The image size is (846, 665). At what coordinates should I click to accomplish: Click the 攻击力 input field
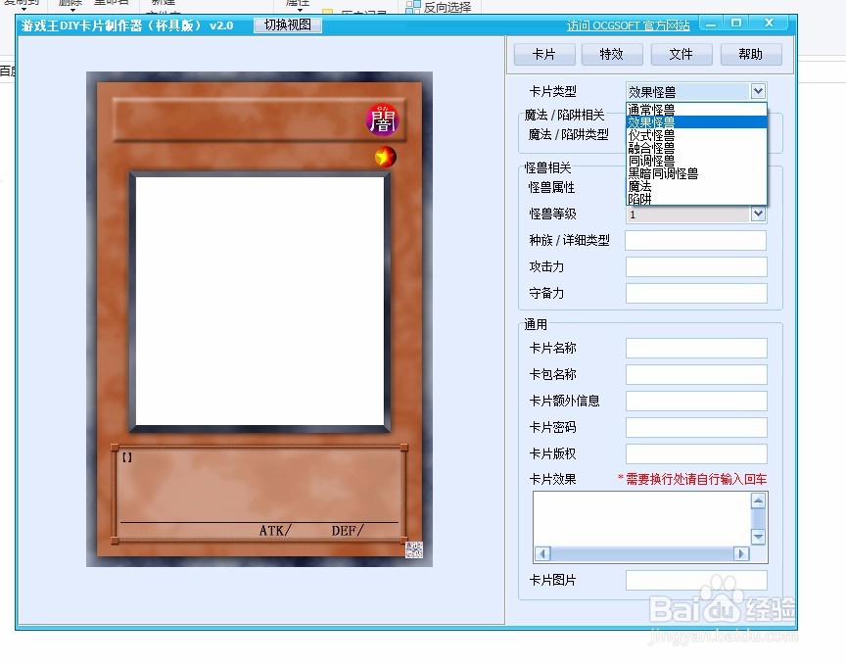point(696,266)
